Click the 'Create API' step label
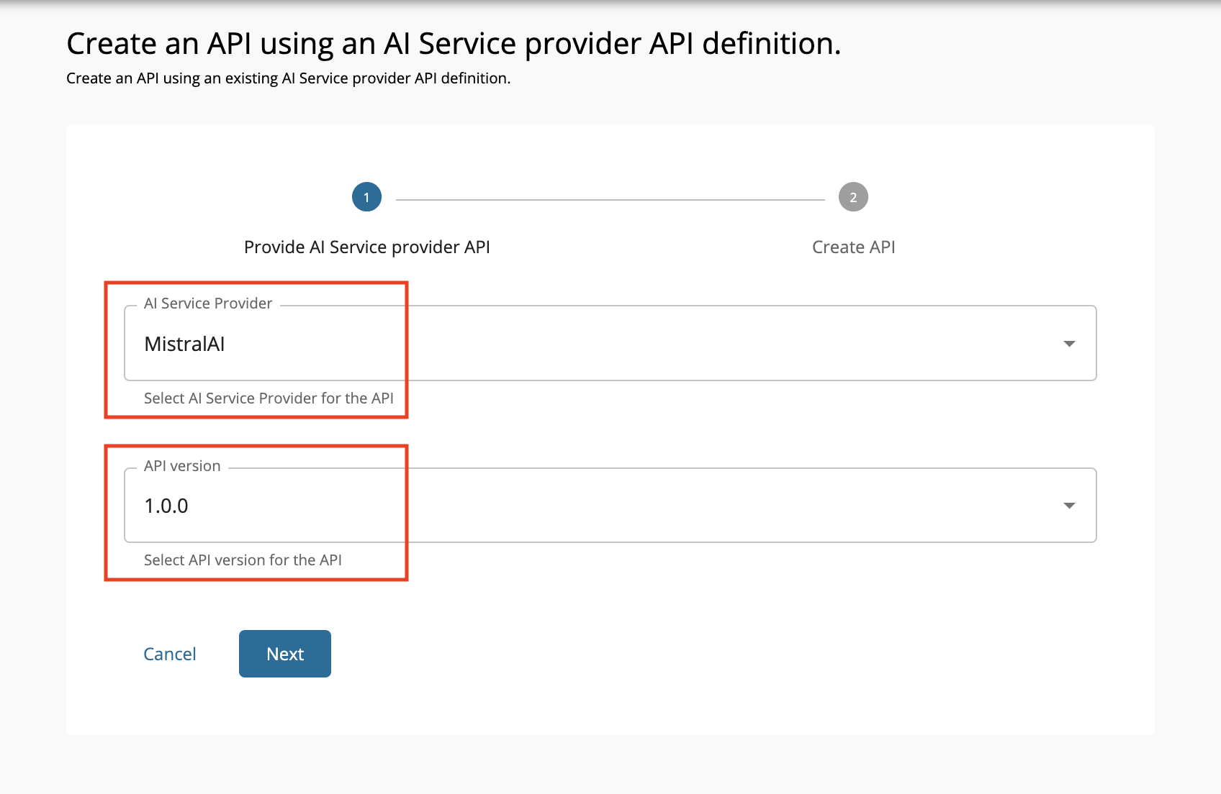Image resolution: width=1221 pixels, height=794 pixels. 853,247
